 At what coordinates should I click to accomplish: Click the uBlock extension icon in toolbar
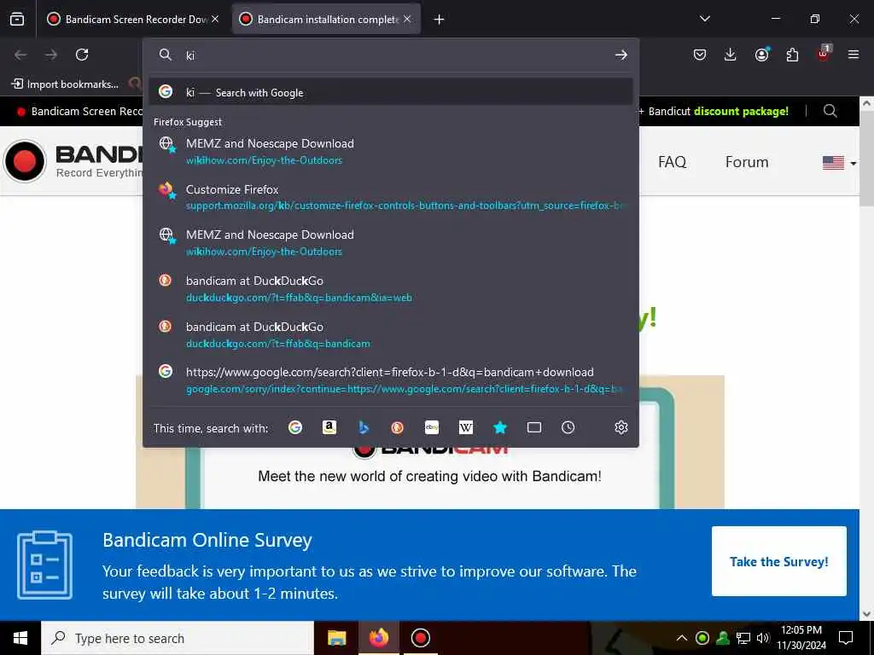pyautogui.click(x=824, y=54)
